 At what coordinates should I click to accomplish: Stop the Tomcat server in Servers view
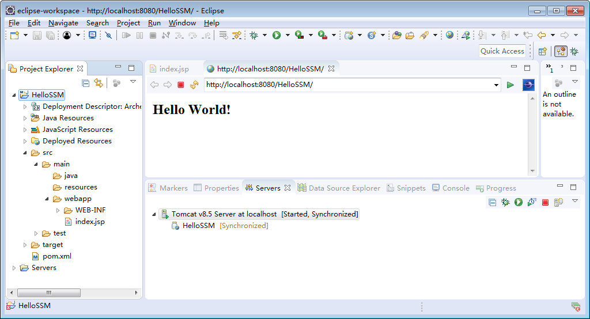545,202
